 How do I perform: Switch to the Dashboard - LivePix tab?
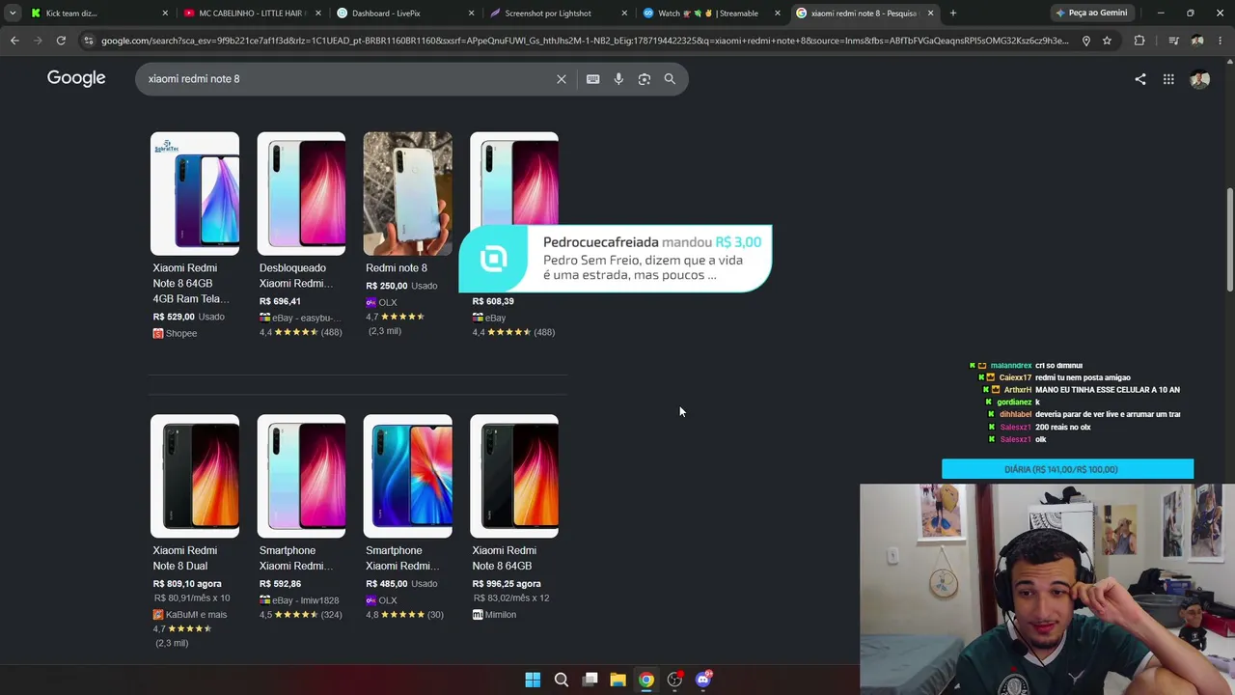click(x=403, y=14)
